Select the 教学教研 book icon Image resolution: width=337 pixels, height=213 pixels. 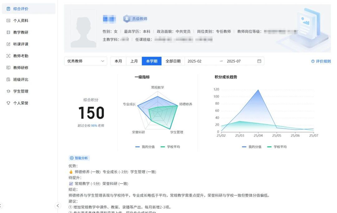pyautogui.click(x=8, y=32)
